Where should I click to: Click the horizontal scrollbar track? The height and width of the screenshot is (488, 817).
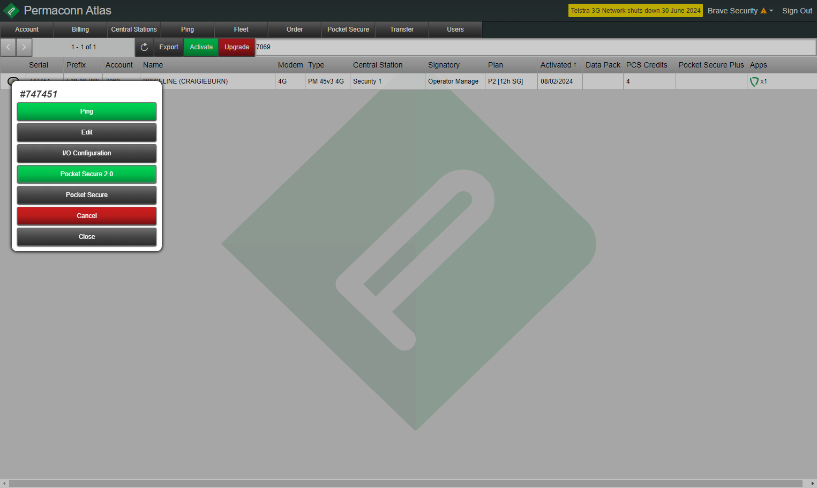(x=406, y=483)
